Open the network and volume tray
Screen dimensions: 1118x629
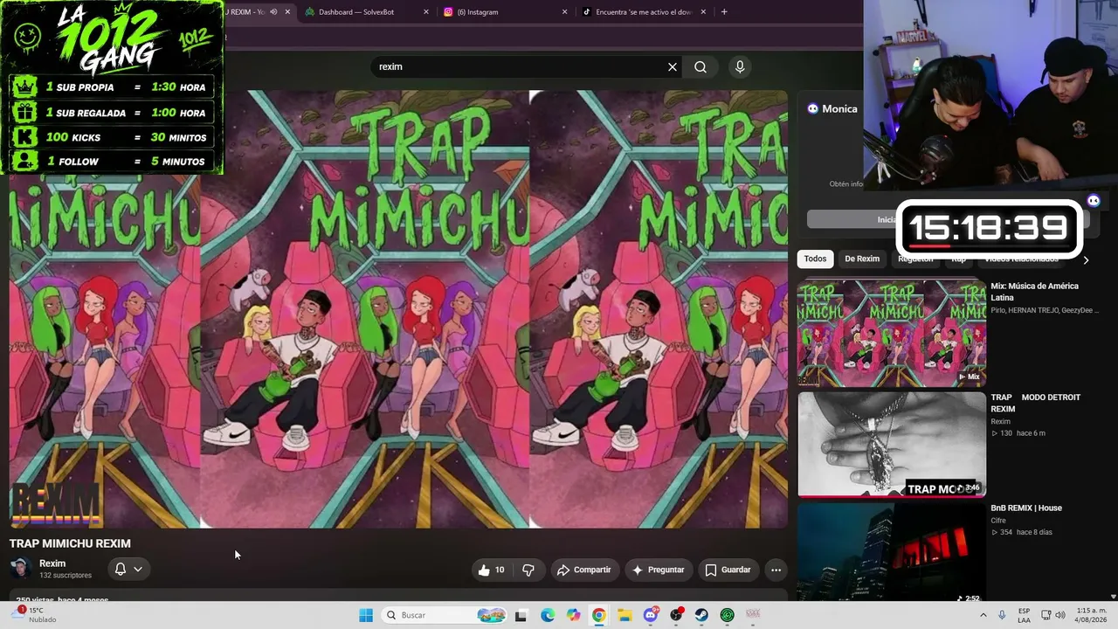tap(1052, 615)
